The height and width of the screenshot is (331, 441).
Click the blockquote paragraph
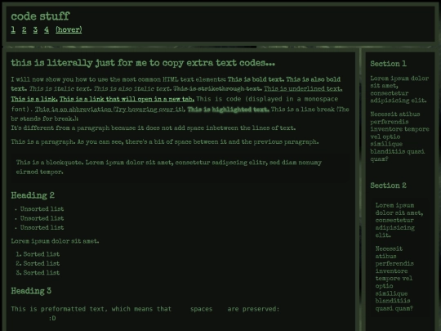tap(180, 168)
